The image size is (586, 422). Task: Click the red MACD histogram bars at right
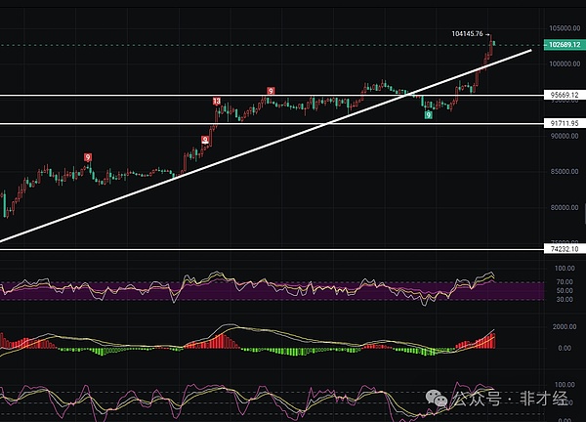[x=483, y=340]
